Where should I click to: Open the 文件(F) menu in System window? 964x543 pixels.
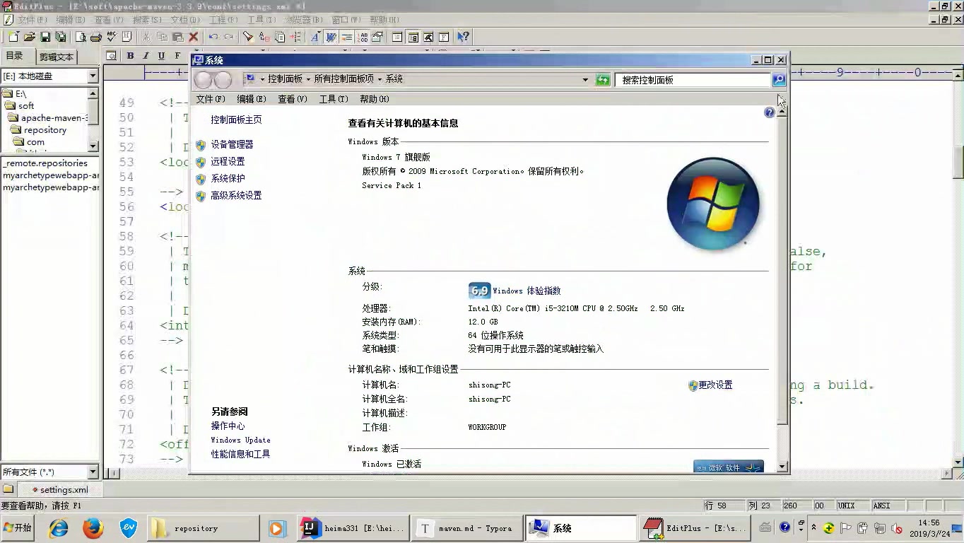click(x=211, y=99)
